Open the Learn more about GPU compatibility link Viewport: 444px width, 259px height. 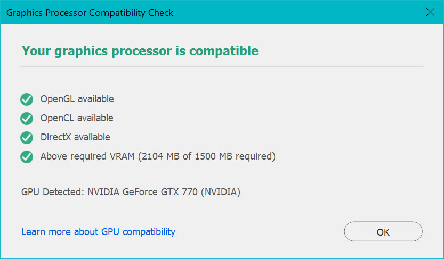coord(98,232)
